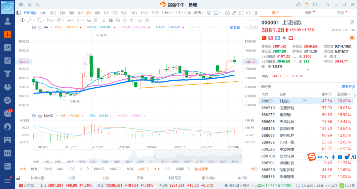Open quote panel settings gear
This screenshot has height=189, width=357.
click(x=352, y=22)
